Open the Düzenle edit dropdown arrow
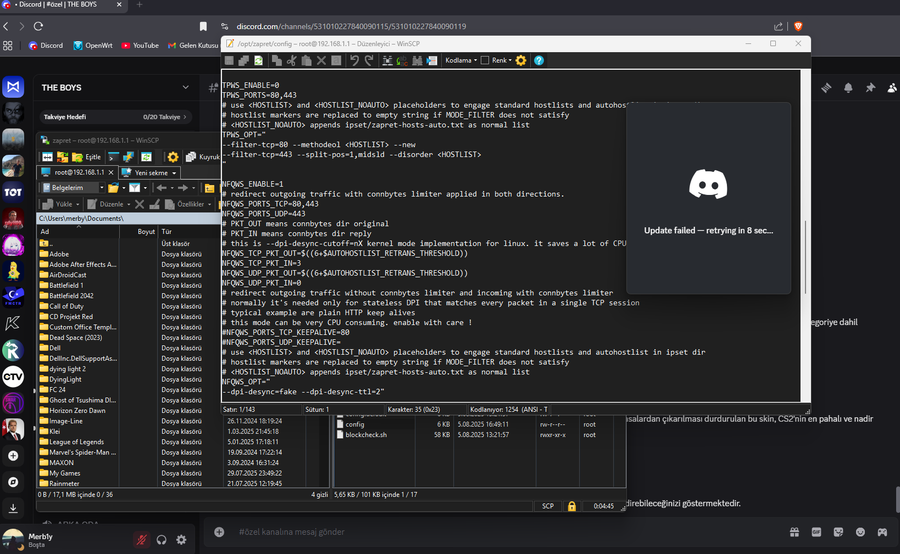 (129, 204)
